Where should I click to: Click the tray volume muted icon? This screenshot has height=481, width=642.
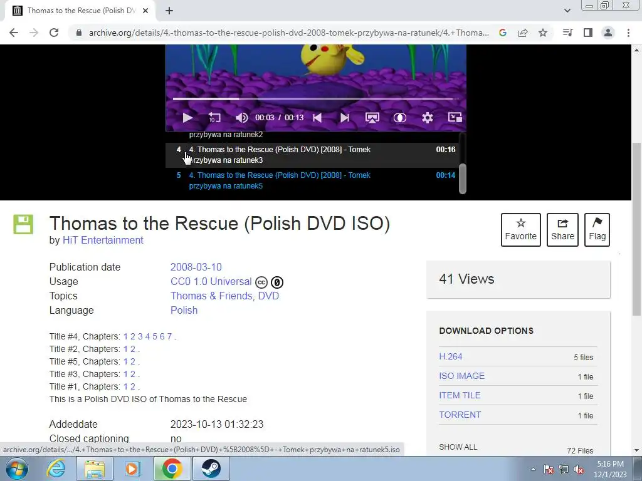pos(579,469)
